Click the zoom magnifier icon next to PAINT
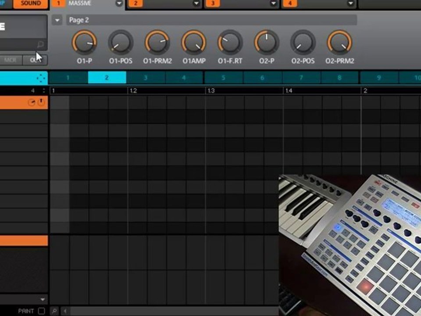This screenshot has width=421, height=316. point(54,311)
